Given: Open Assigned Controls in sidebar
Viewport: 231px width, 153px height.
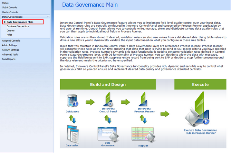Looking at the screenshot, I should 11,40.
